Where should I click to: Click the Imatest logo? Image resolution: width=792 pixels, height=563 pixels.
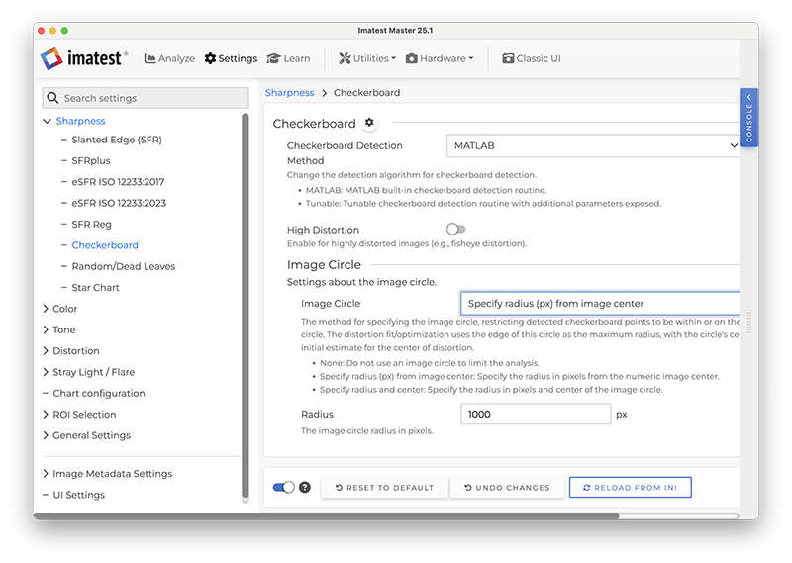point(84,58)
